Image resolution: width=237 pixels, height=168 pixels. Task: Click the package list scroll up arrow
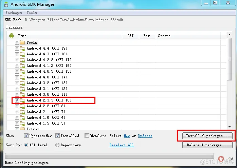point(230,35)
